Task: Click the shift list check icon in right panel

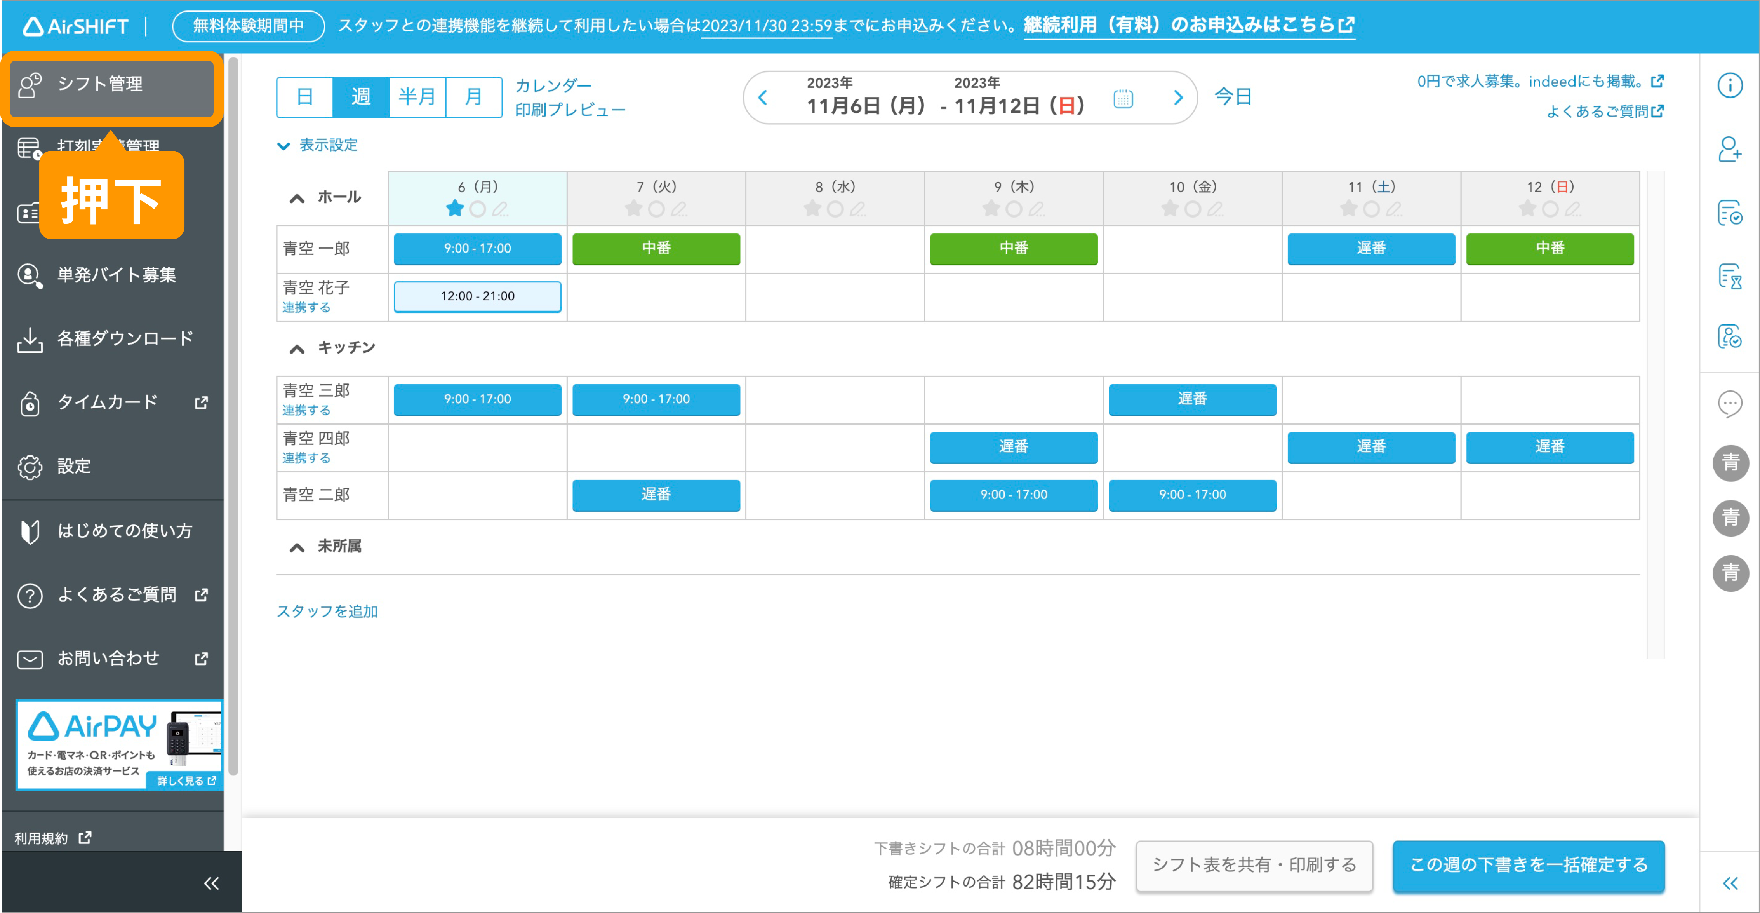Action: click(x=1729, y=213)
